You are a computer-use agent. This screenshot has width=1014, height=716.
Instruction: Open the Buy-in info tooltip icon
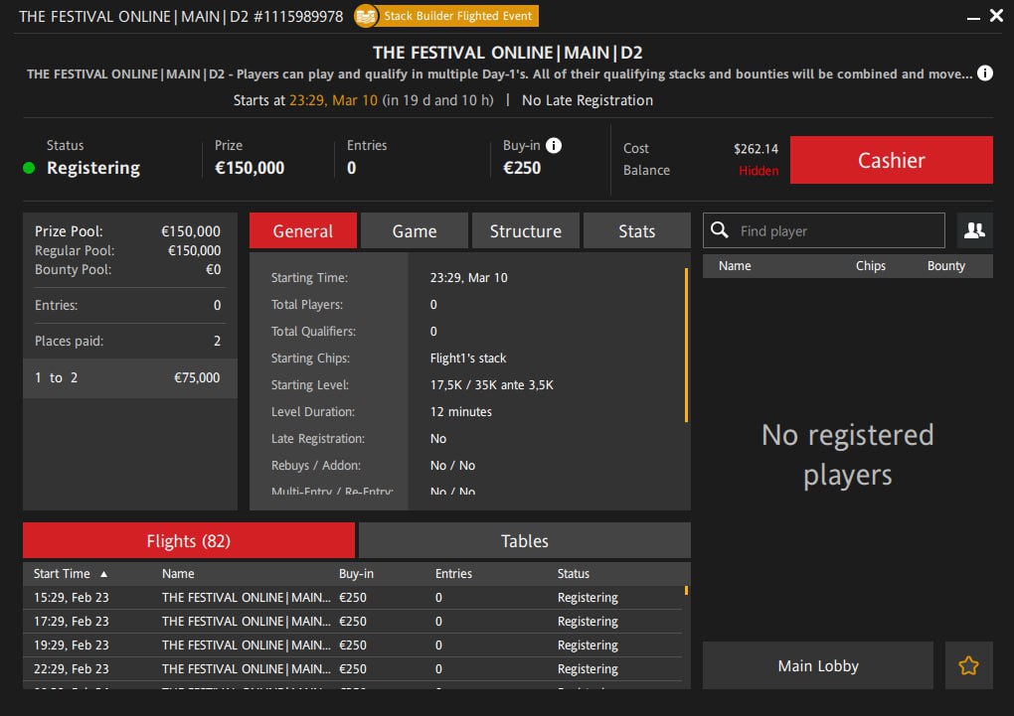[x=554, y=145]
